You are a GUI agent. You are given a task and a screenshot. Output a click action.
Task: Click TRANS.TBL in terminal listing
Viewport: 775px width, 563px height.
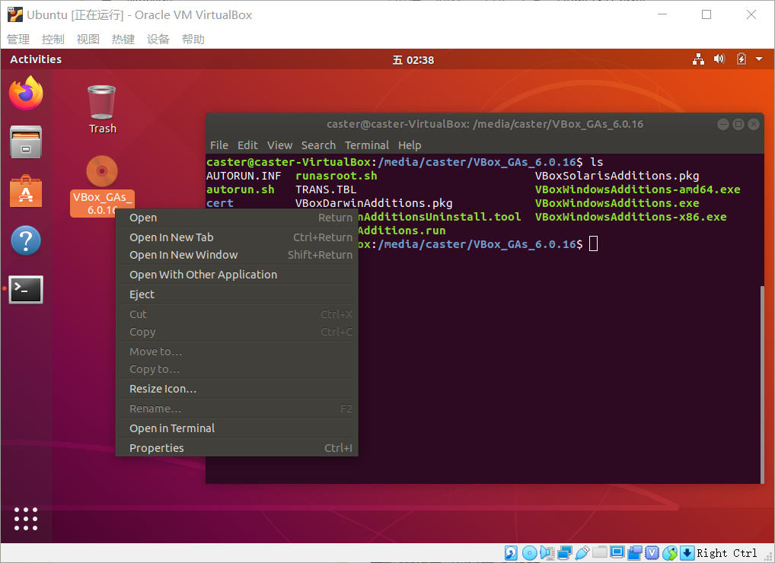(x=326, y=189)
